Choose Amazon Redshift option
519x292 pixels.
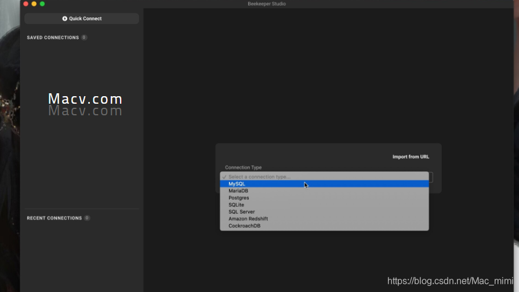(324, 218)
